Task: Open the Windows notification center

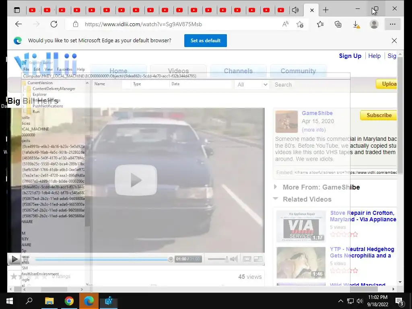Action: point(400,301)
